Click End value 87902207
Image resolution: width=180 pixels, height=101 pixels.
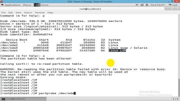tap(64, 50)
